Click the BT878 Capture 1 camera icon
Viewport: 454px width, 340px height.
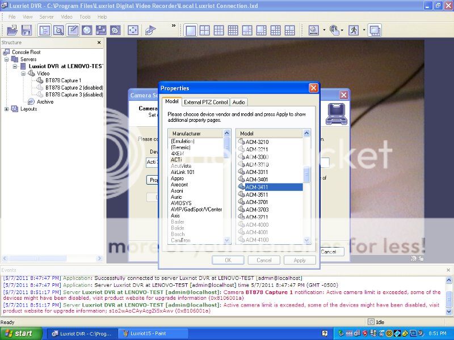(x=40, y=80)
